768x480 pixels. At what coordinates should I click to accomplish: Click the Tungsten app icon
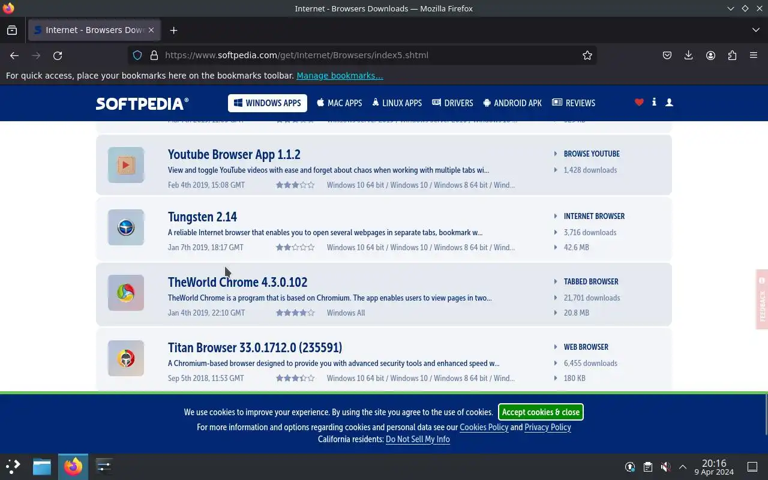[x=126, y=227]
